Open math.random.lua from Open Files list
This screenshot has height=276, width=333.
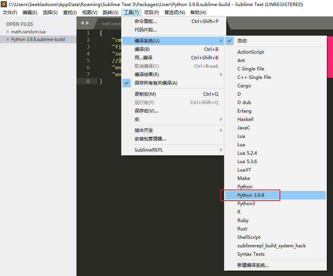28,32
